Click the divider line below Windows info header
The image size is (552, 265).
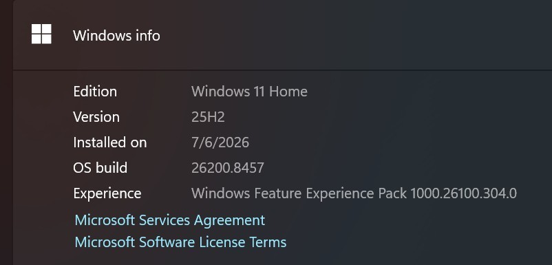(x=282, y=70)
